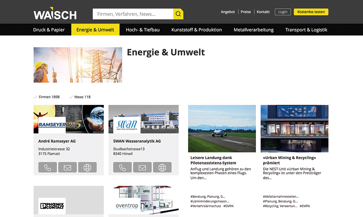
Task: Click the Login button
Action: tap(283, 12)
